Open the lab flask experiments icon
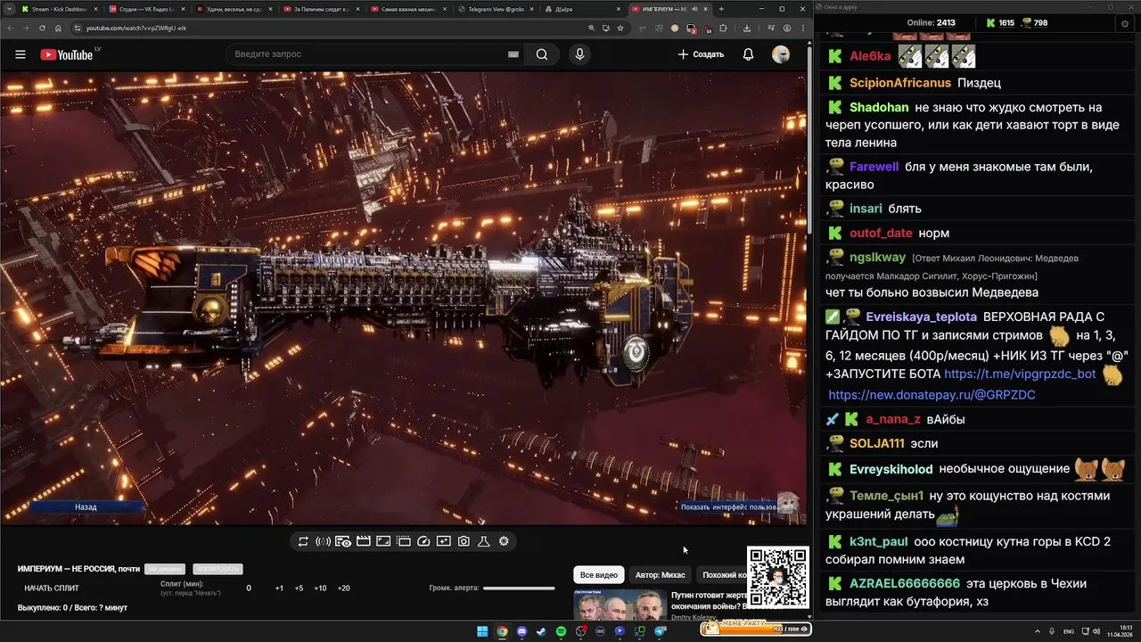1141x642 pixels. [x=484, y=541]
